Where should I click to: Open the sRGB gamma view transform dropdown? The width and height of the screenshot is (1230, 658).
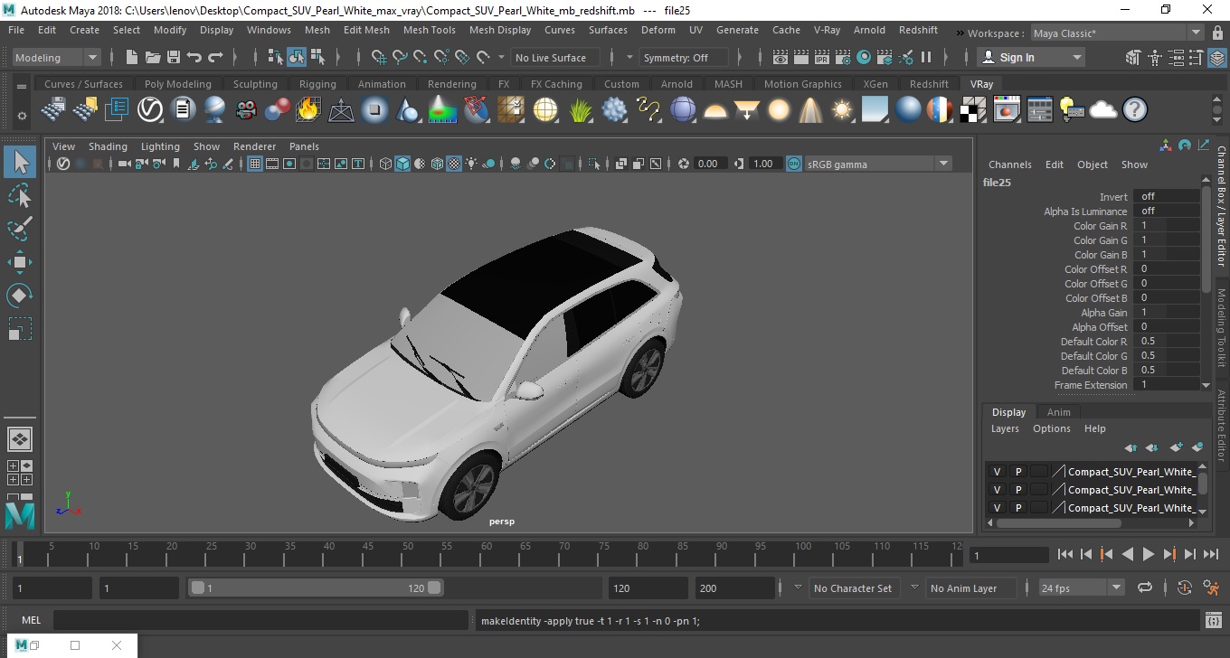coord(878,164)
